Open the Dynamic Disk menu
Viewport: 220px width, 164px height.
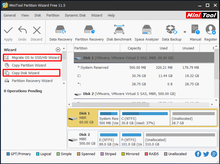coord(75,15)
